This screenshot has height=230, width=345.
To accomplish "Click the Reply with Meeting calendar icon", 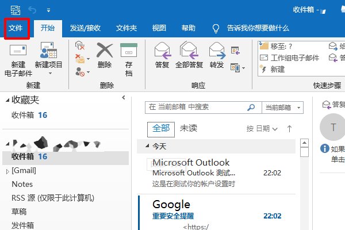I will [x=235, y=51].
